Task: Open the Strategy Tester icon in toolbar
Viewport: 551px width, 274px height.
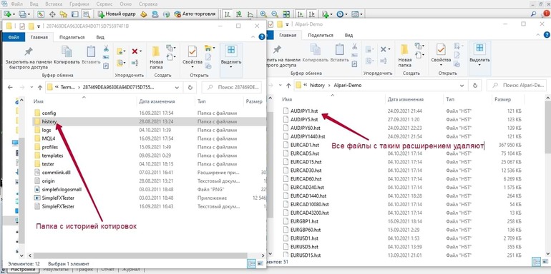Action: click(86, 14)
